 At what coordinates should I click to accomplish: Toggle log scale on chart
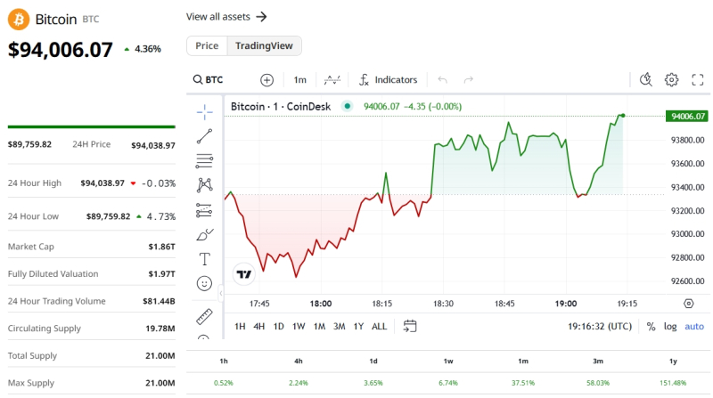(669, 327)
